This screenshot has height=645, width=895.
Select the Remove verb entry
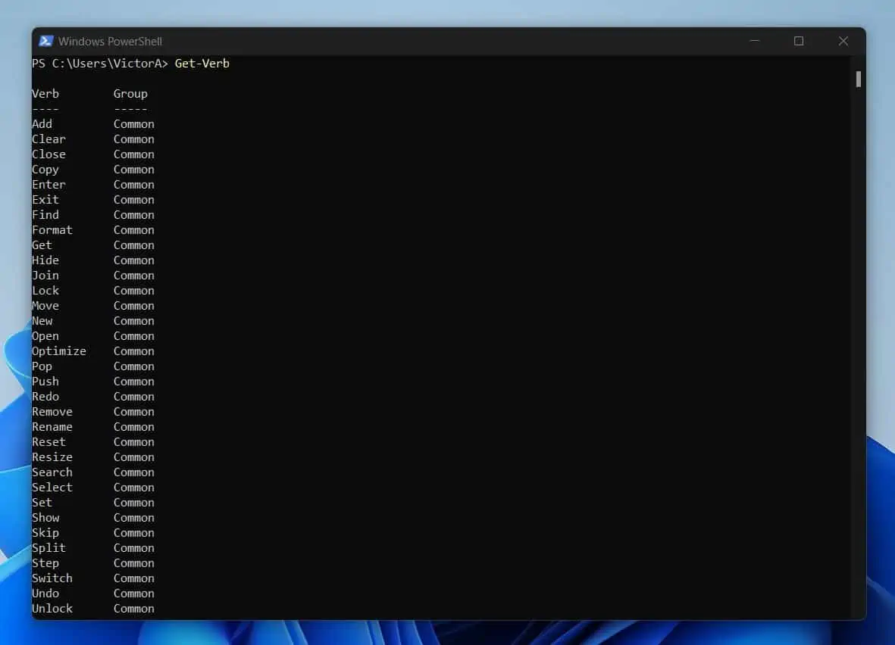tap(52, 411)
